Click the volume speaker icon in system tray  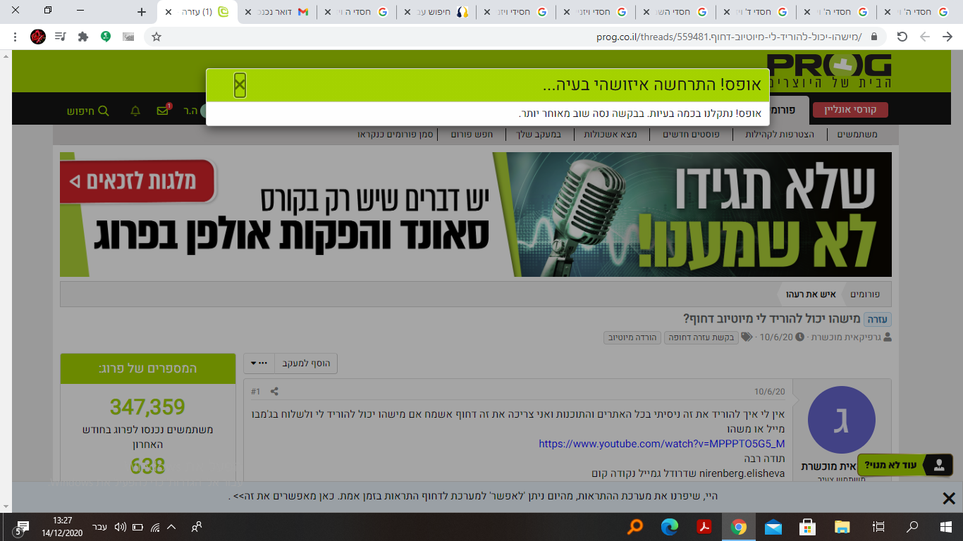pos(120,527)
